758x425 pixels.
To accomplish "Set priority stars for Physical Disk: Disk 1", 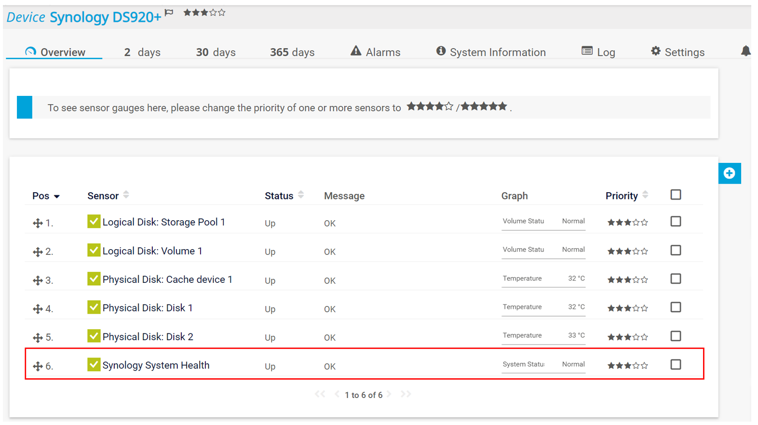I will tap(627, 308).
